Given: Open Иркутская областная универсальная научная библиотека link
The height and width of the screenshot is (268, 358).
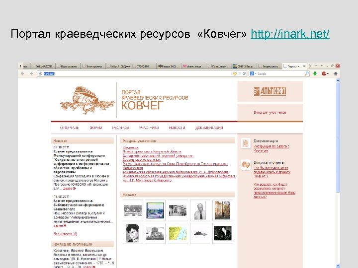Looking at the screenshot, I should (x=179, y=178).
